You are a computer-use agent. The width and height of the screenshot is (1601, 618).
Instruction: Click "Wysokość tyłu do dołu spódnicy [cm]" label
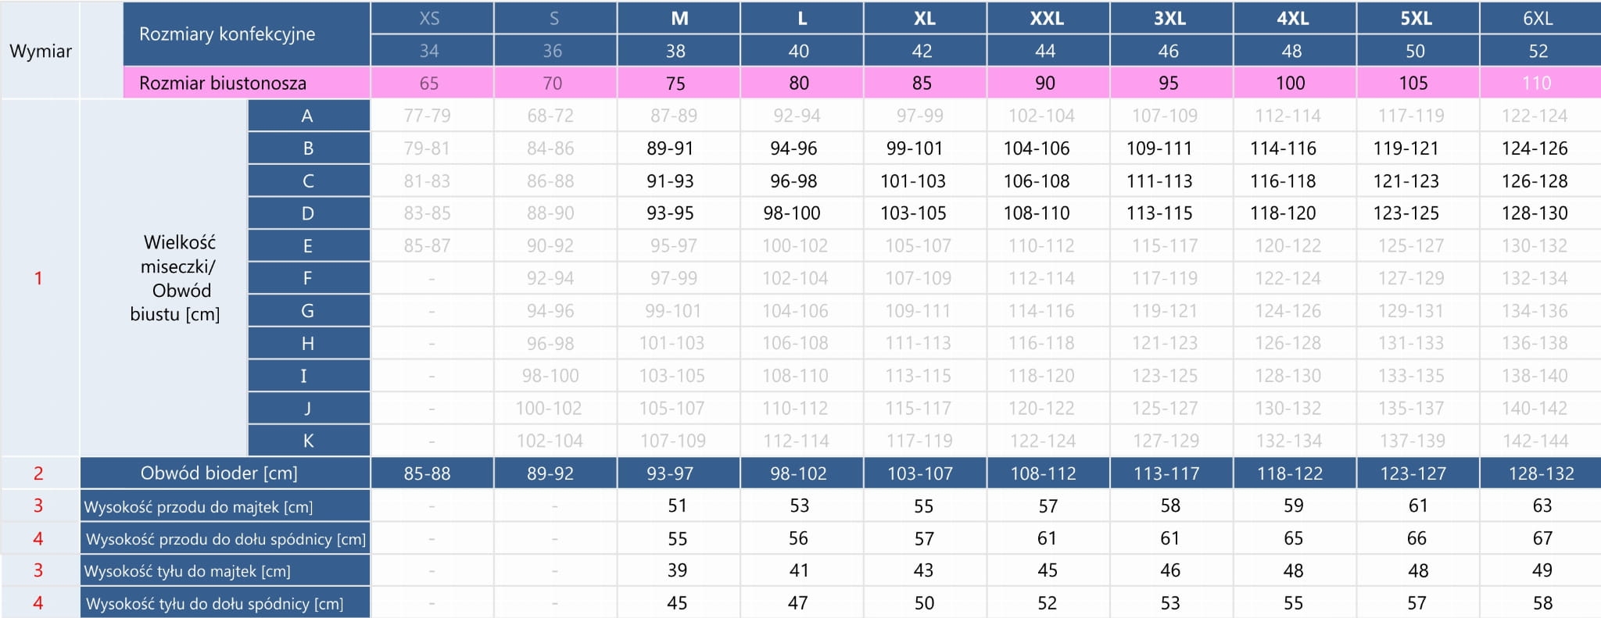point(214,604)
